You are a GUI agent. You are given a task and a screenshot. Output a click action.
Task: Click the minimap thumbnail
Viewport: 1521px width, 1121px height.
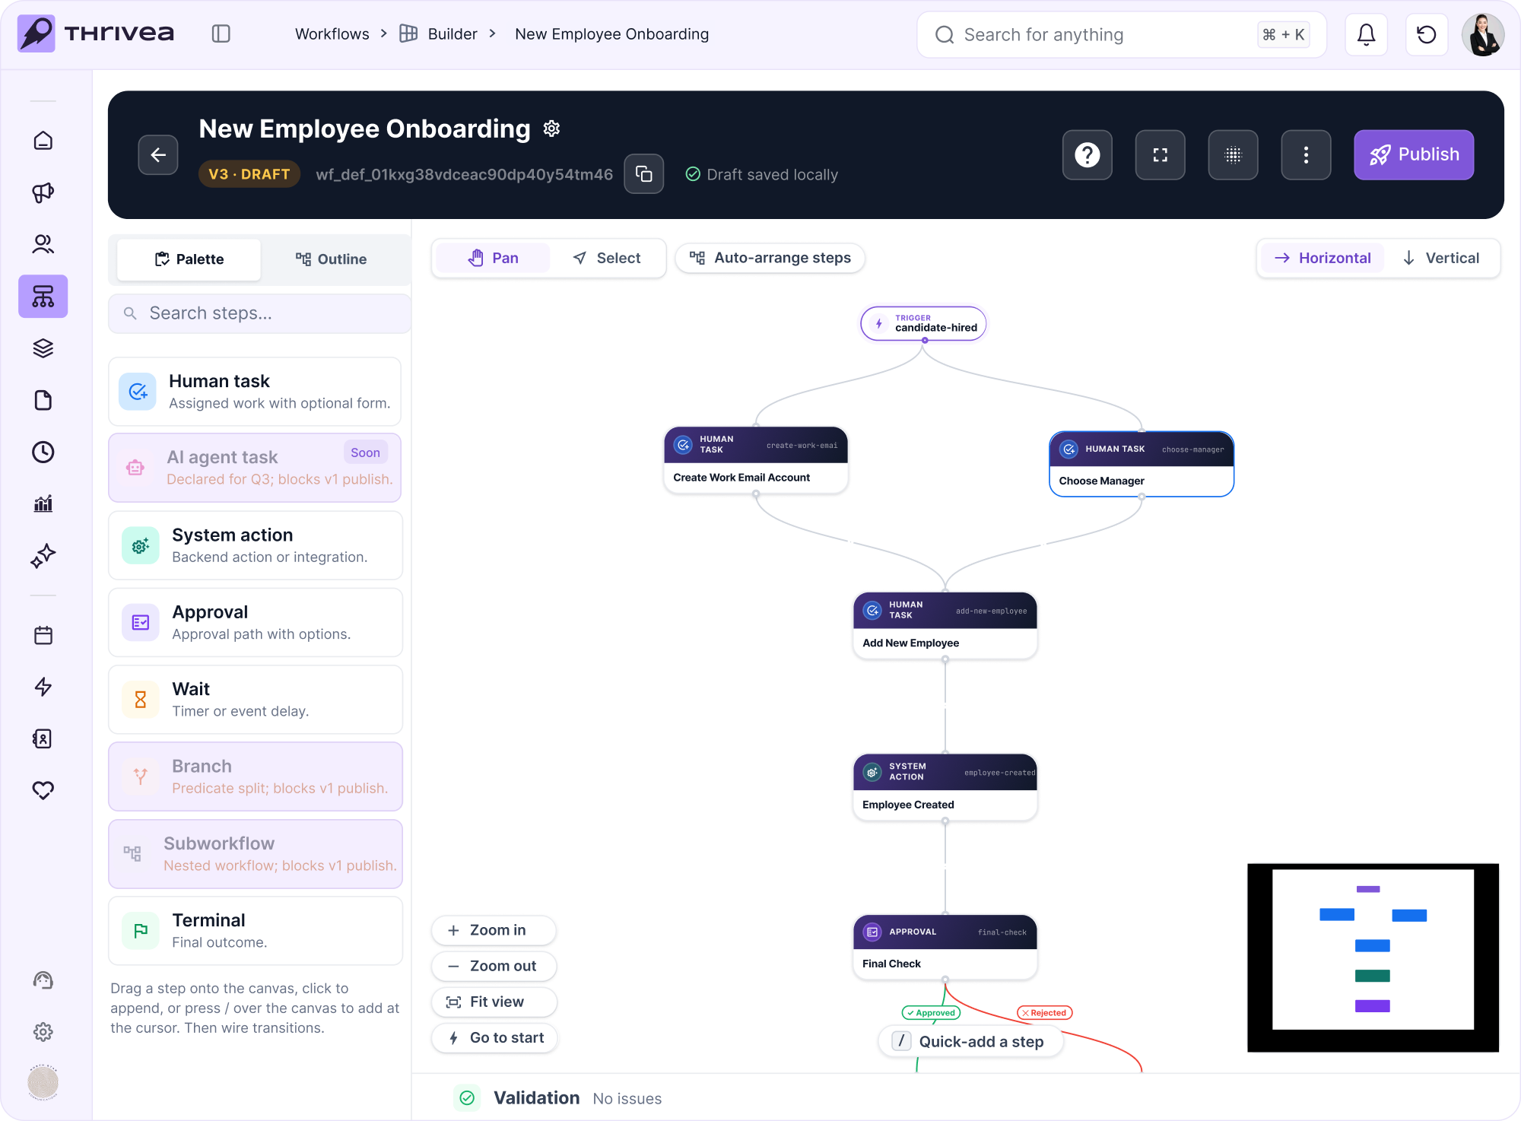coord(1373,957)
